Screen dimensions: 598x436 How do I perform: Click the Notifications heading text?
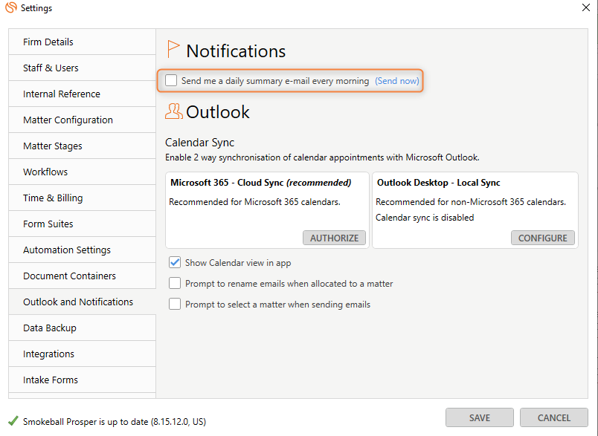[x=236, y=51]
